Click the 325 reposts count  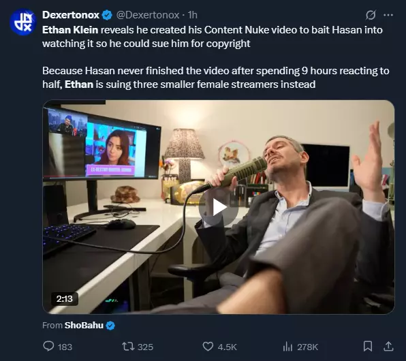(x=145, y=347)
